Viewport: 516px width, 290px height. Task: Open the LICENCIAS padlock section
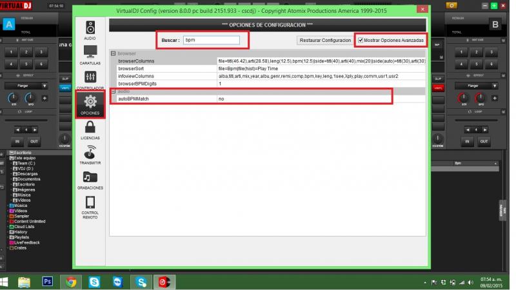pos(90,130)
